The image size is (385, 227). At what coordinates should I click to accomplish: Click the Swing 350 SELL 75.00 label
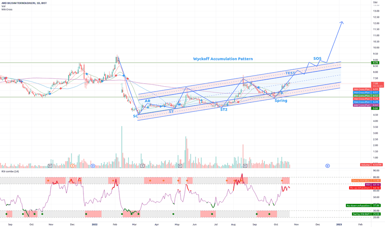(366, 181)
